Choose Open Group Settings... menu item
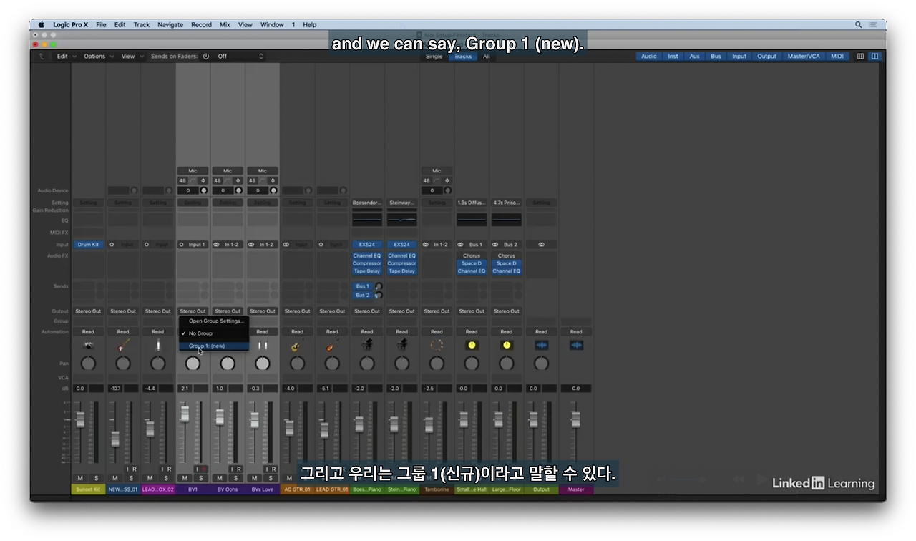 tap(214, 321)
